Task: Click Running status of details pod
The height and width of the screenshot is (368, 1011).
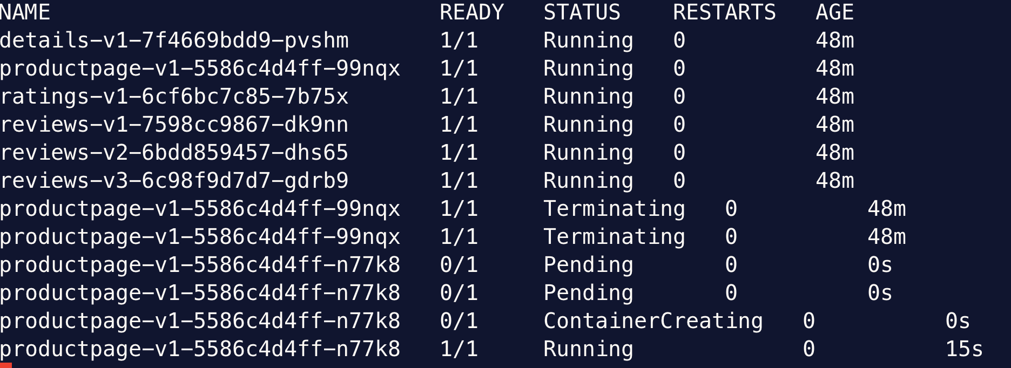Action: pos(588,41)
